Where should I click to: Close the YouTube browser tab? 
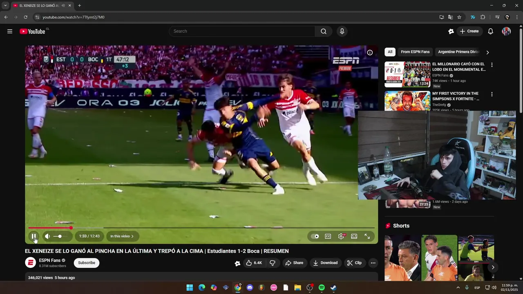click(x=70, y=6)
